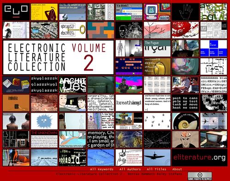
Task: Open the golden key thumbnail
Action: (x=73, y=30)
